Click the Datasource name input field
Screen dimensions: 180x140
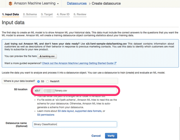[x=75, y=124]
